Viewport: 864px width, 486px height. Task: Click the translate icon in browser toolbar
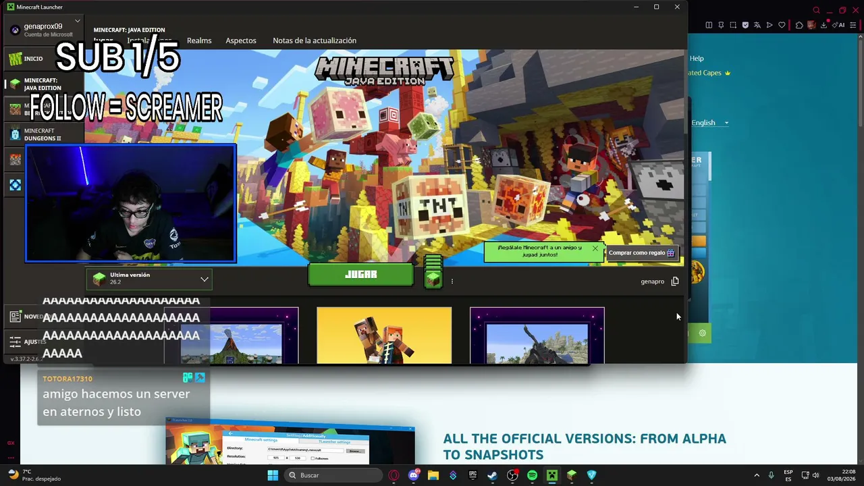(757, 25)
